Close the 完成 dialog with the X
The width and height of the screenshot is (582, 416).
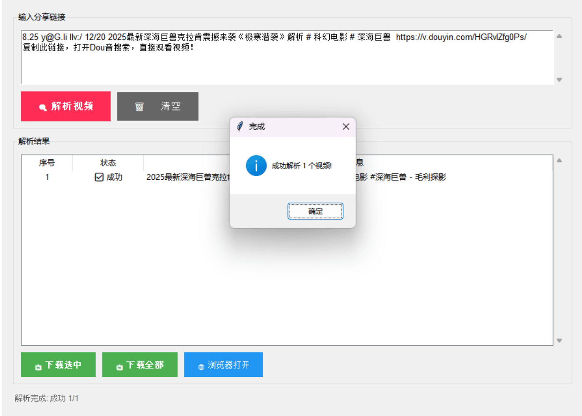[346, 126]
